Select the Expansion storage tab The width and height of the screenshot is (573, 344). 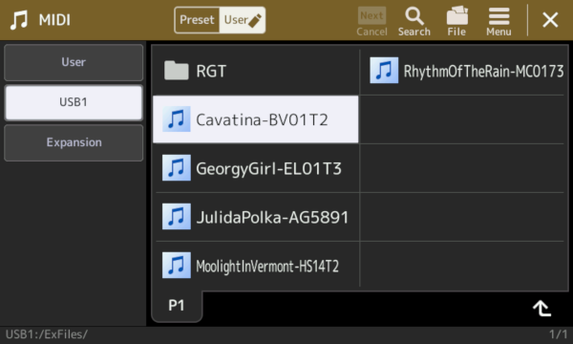click(74, 142)
